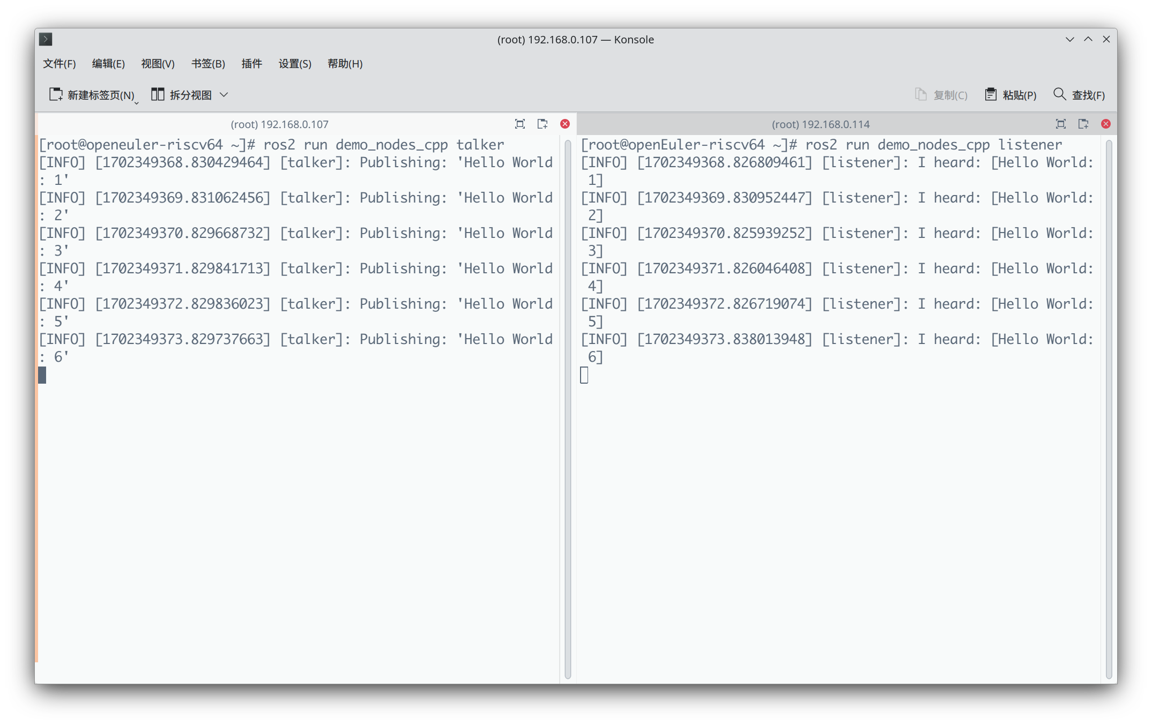
Task: Open the 文件(F) menu
Action: pos(60,64)
